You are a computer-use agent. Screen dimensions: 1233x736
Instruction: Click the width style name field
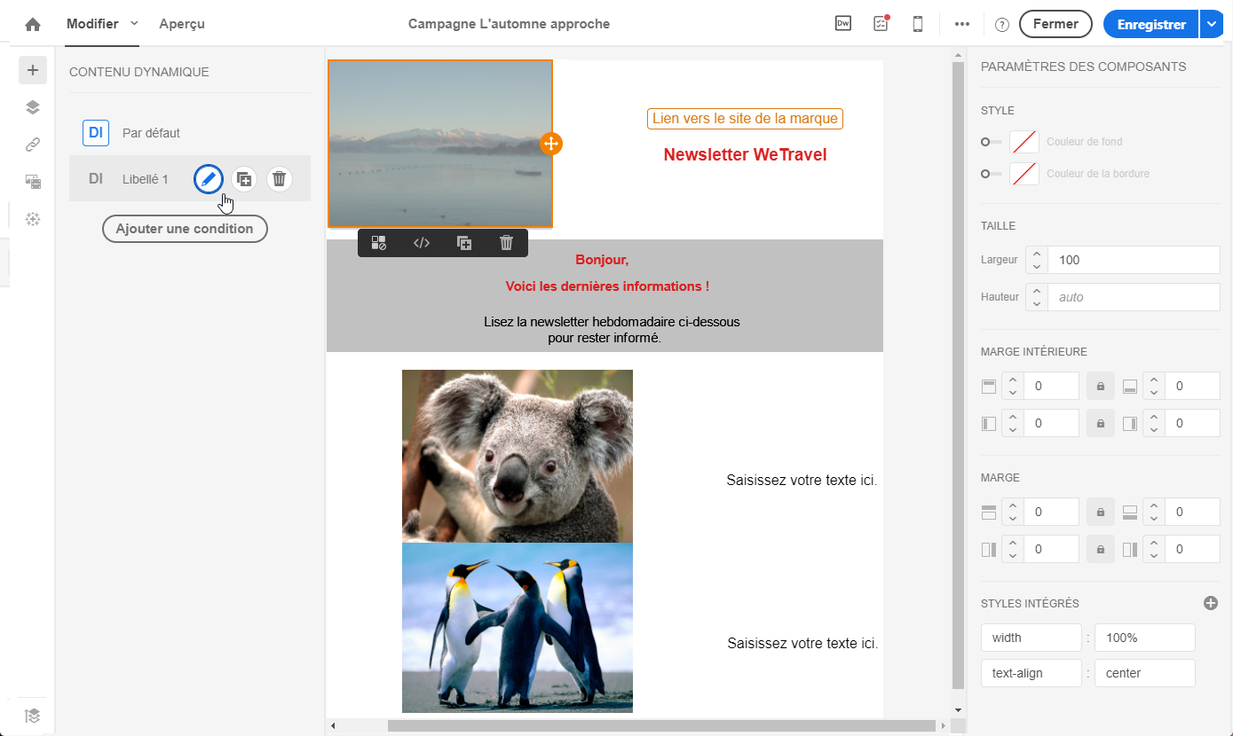[x=1031, y=638]
